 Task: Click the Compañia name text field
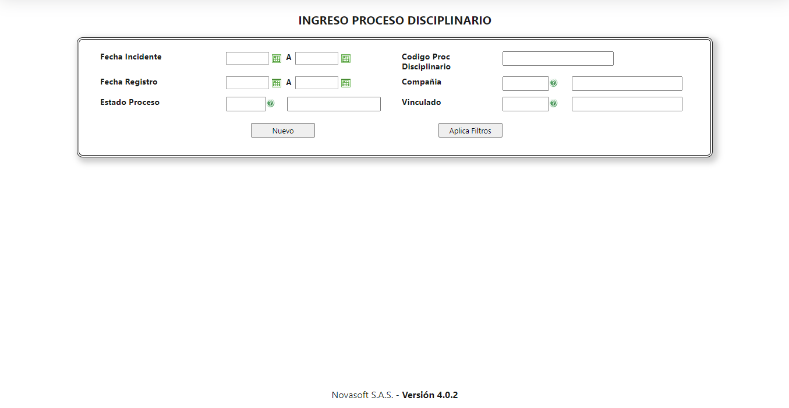point(626,83)
